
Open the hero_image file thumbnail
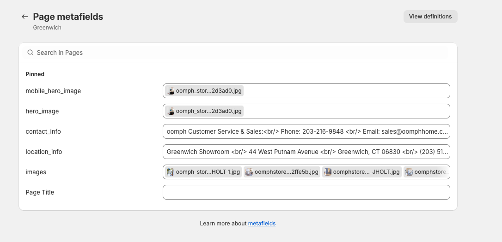point(171,111)
